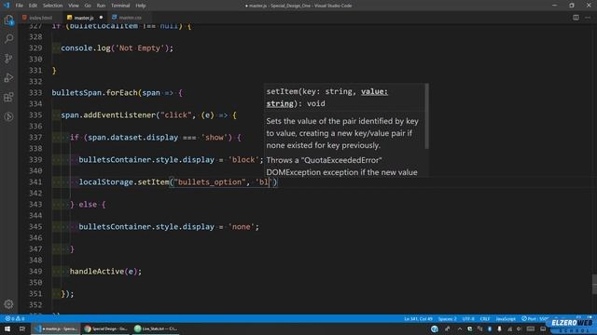Screen dimensions: 597x335
Task: Click 'localStorage' on line 341
Action: pos(105,182)
